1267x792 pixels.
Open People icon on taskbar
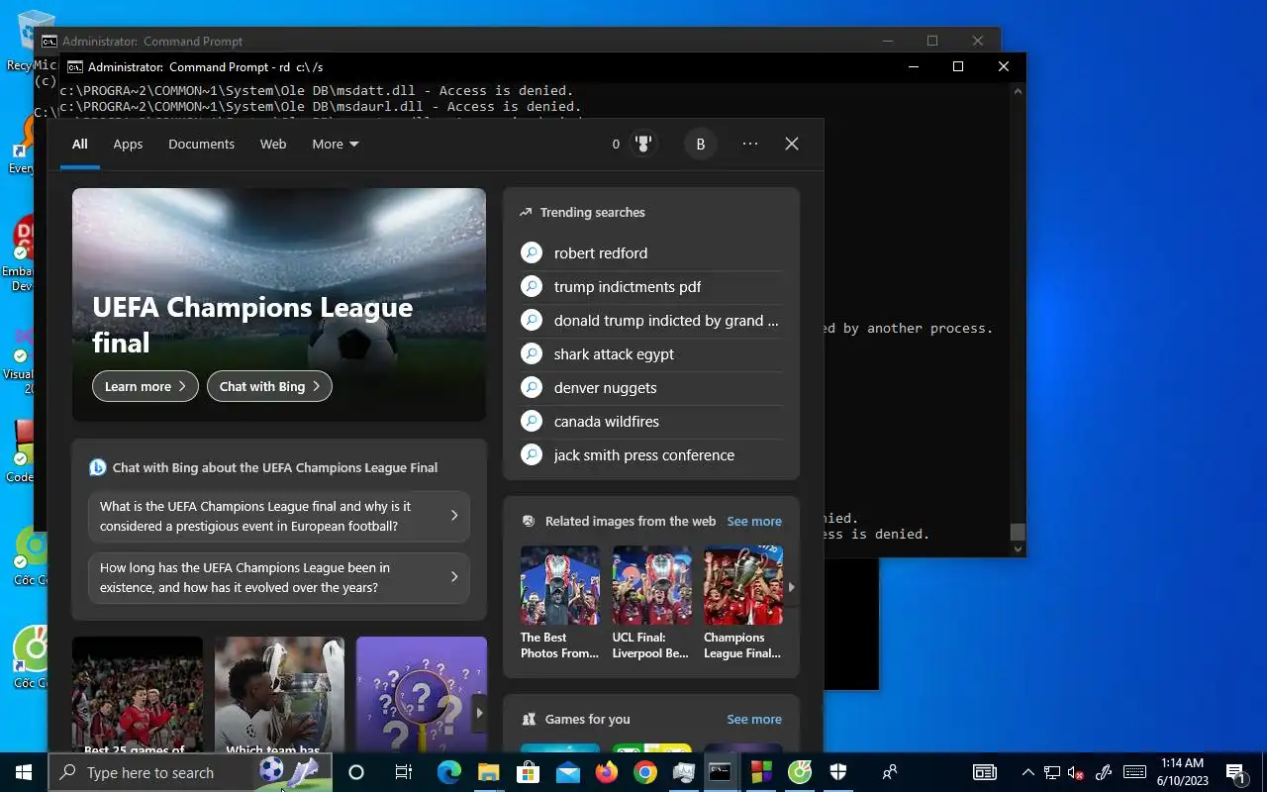(890, 772)
